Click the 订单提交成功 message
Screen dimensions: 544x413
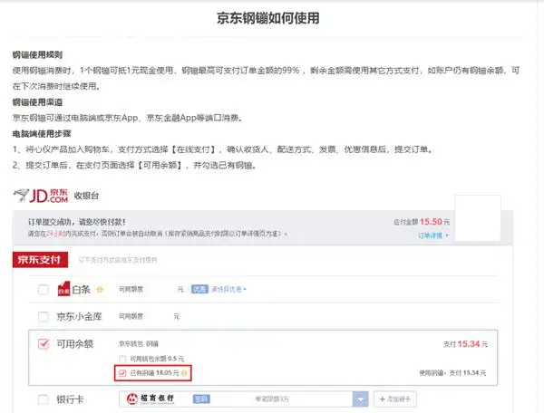pyautogui.click(x=77, y=222)
